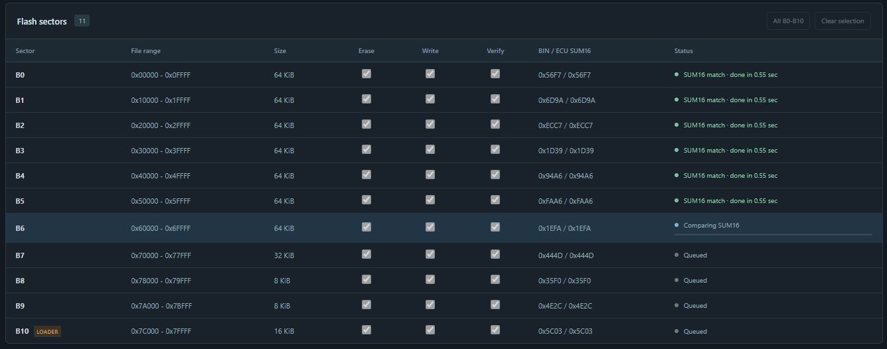Click the BIN / ECU SUM16 column header
887x349 pixels.
pyautogui.click(x=564, y=51)
